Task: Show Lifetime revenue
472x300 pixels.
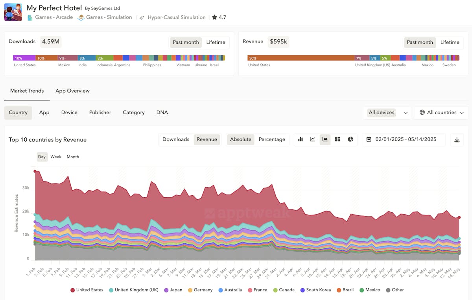Action: click(x=450, y=42)
